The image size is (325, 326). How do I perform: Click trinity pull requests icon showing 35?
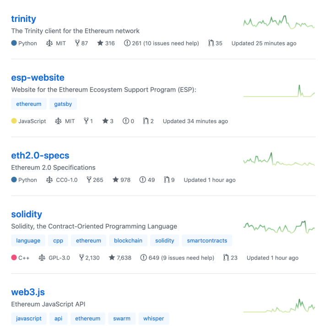pyautogui.click(x=211, y=43)
